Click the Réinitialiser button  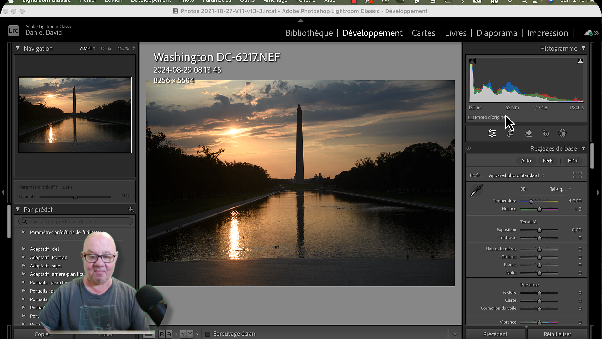tap(557, 334)
